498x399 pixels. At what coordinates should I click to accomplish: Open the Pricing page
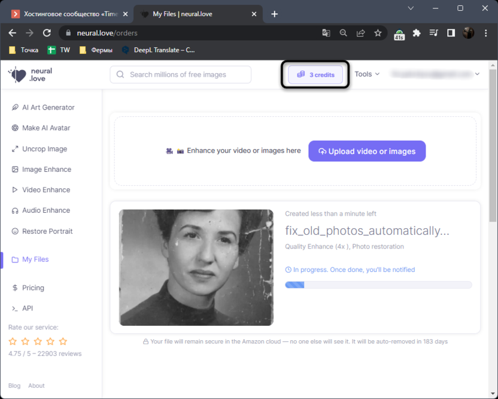coord(33,288)
